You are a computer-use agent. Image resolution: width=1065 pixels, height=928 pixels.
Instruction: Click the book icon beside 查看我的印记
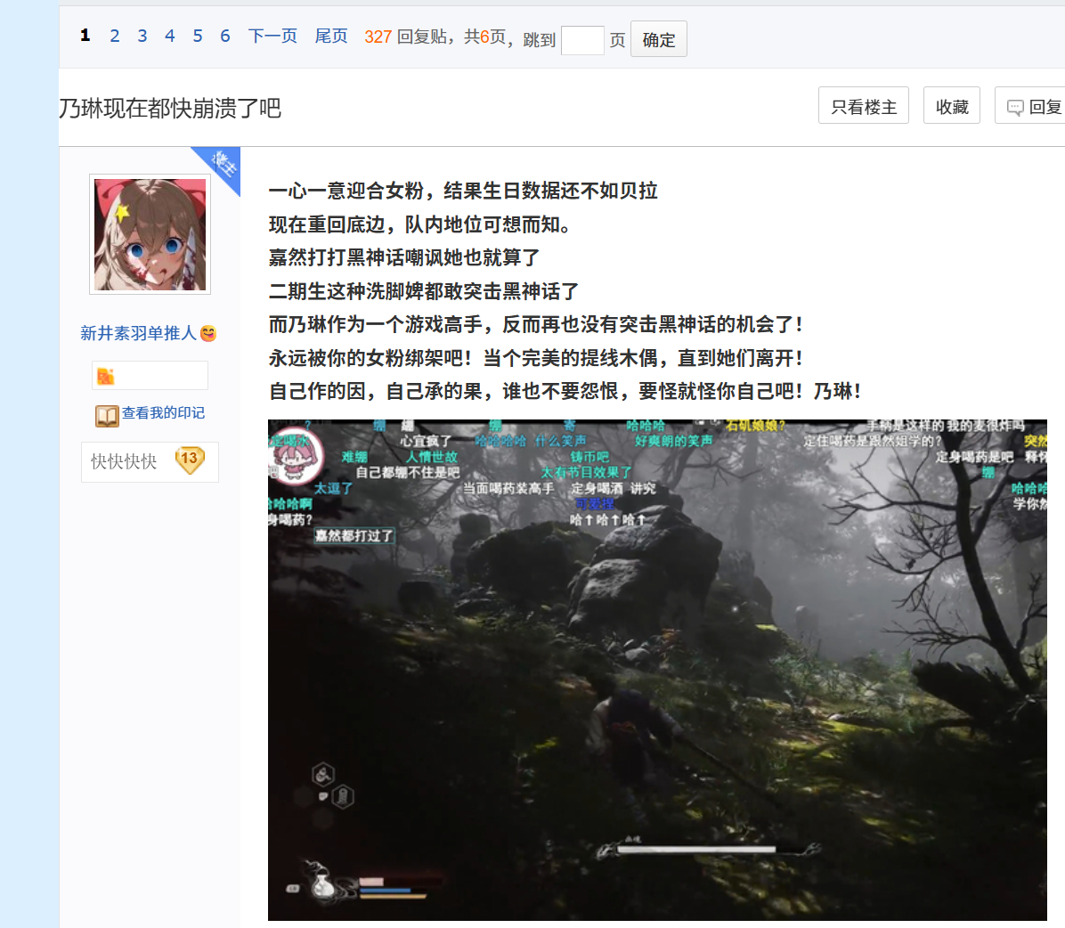107,416
